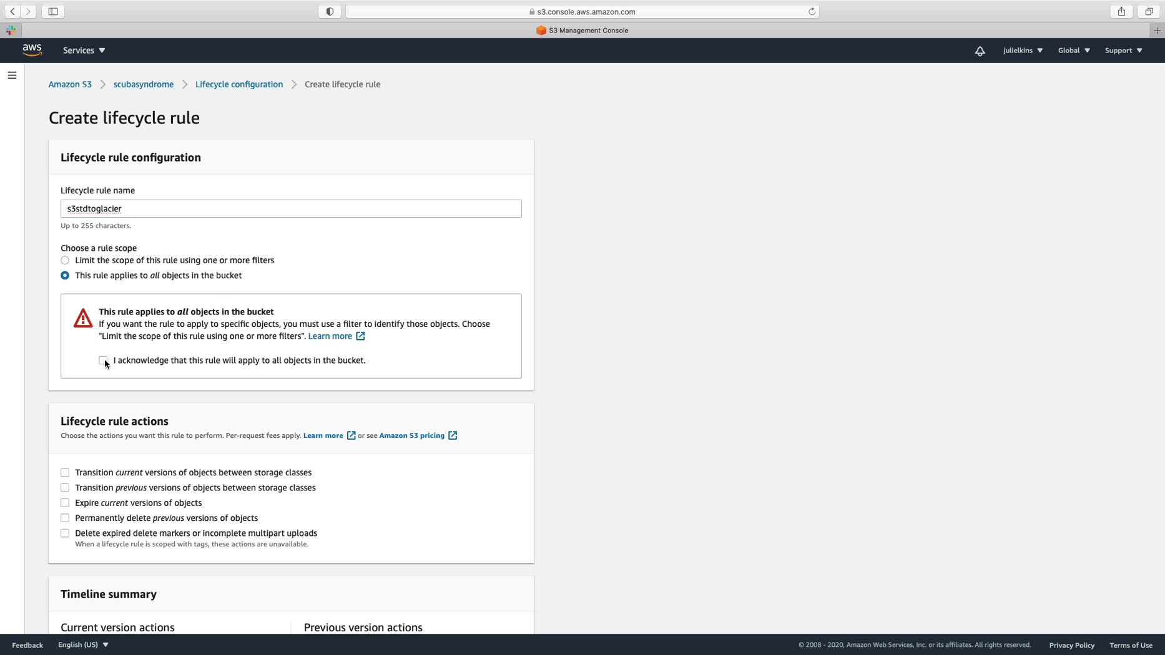Screen dimensions: 1165x655
Task: Open Learn more link in warning box
Action: (337, 336)
